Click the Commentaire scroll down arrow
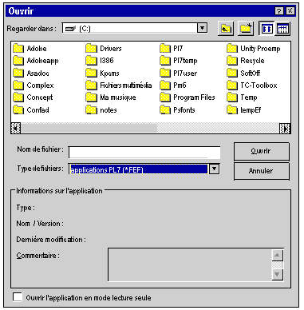Screen dimensions: 304x310 pos(277,275)
